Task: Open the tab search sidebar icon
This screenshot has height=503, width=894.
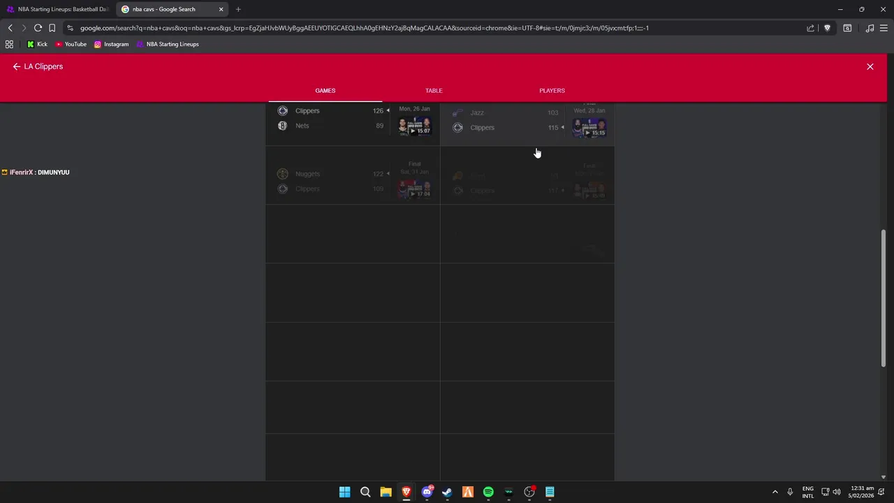Action: tap(847, 28)
